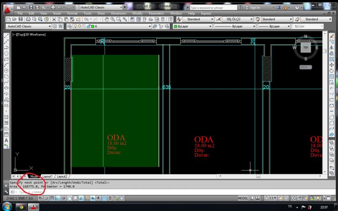Open the File menu
The width and height of the screenshot is (338, 211).
(x=20, y=14)
